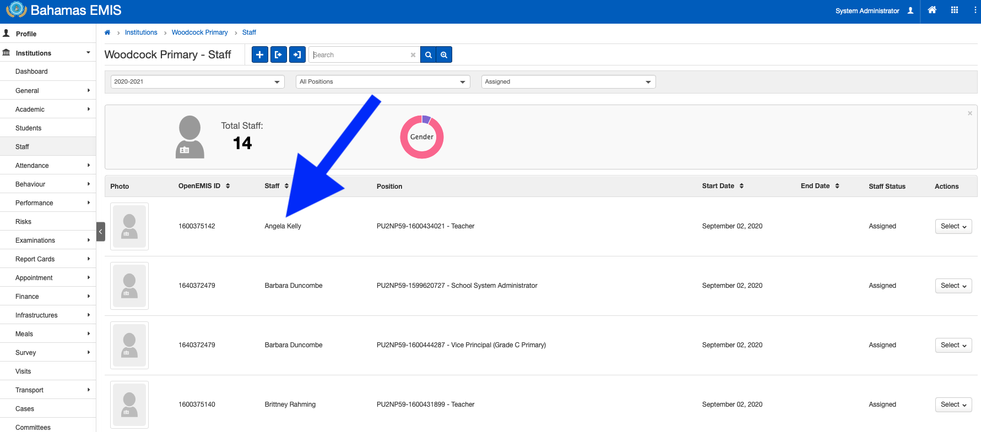The image size is (981, 432).
Task: Click the home icon in breadcrumb
Action: 107,32
